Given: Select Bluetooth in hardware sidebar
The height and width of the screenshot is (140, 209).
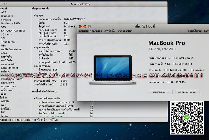Looking at the screenshot, I should point(7,16).
